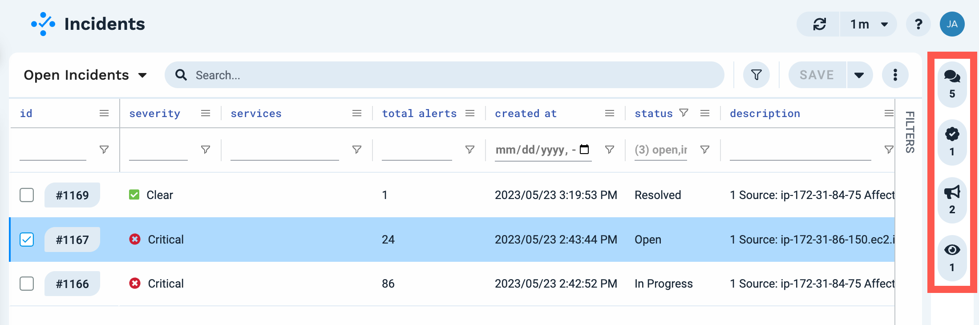Uncheck the checkbox for incident #1167
979x325 pixels.
click(x=27, y=240)
